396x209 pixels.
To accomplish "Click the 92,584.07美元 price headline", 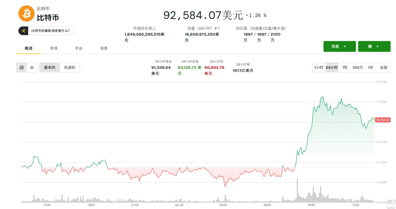I will pyautogui.click(x=203, y=15).
